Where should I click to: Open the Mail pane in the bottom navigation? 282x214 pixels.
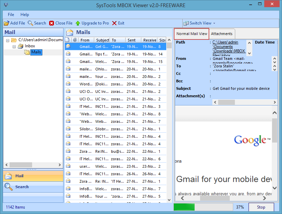tap(33, 176)
